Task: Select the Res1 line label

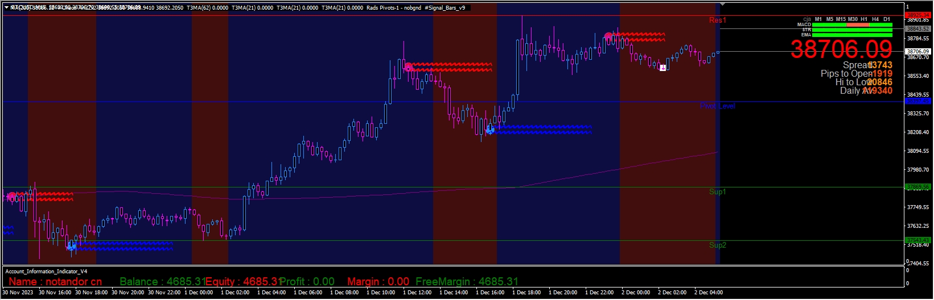Action: (x=718, y=20)
